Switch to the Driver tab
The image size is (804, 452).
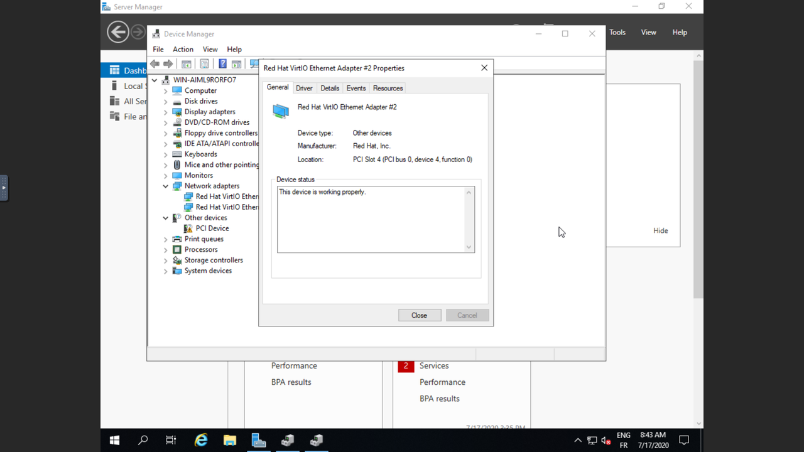click(304, 89)
